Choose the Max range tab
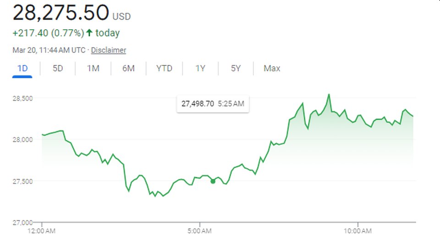440x240 pixels. coord(272,69)
